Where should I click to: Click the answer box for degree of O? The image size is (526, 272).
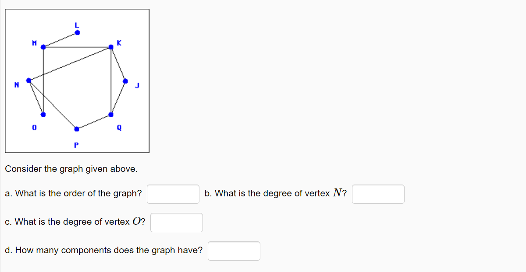pyautogui.click(x=176, y=222)
